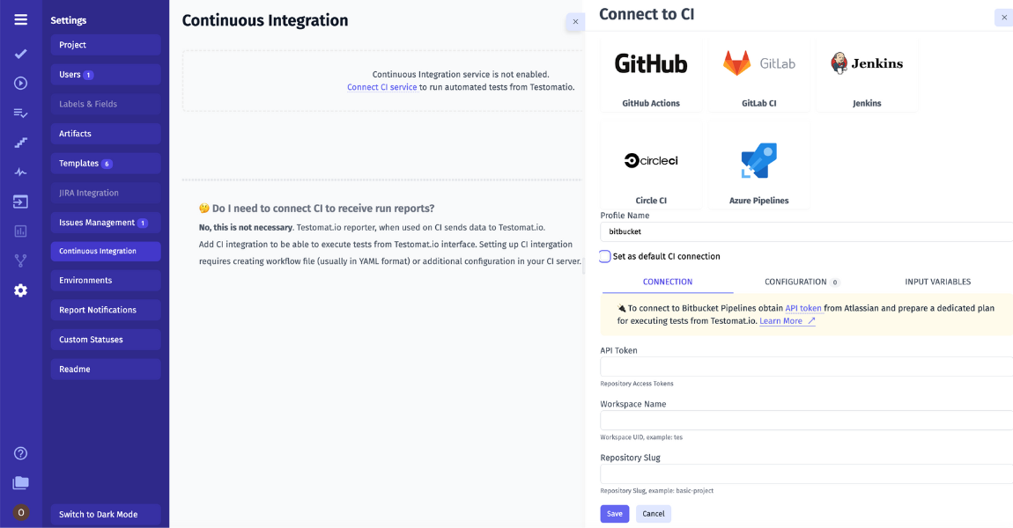Viewport: 1013px width, 528px height.
Task: Click the API Token input field
Action: 793,366
